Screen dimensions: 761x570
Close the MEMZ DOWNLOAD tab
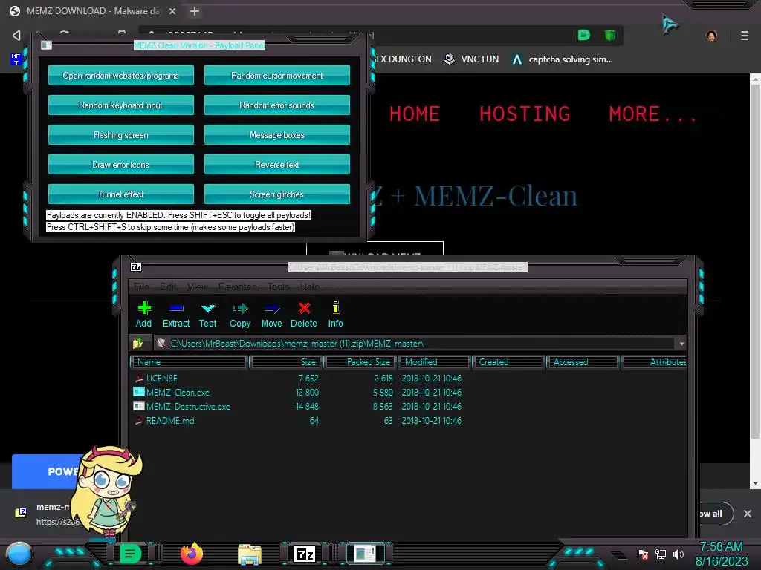[172, 11]
